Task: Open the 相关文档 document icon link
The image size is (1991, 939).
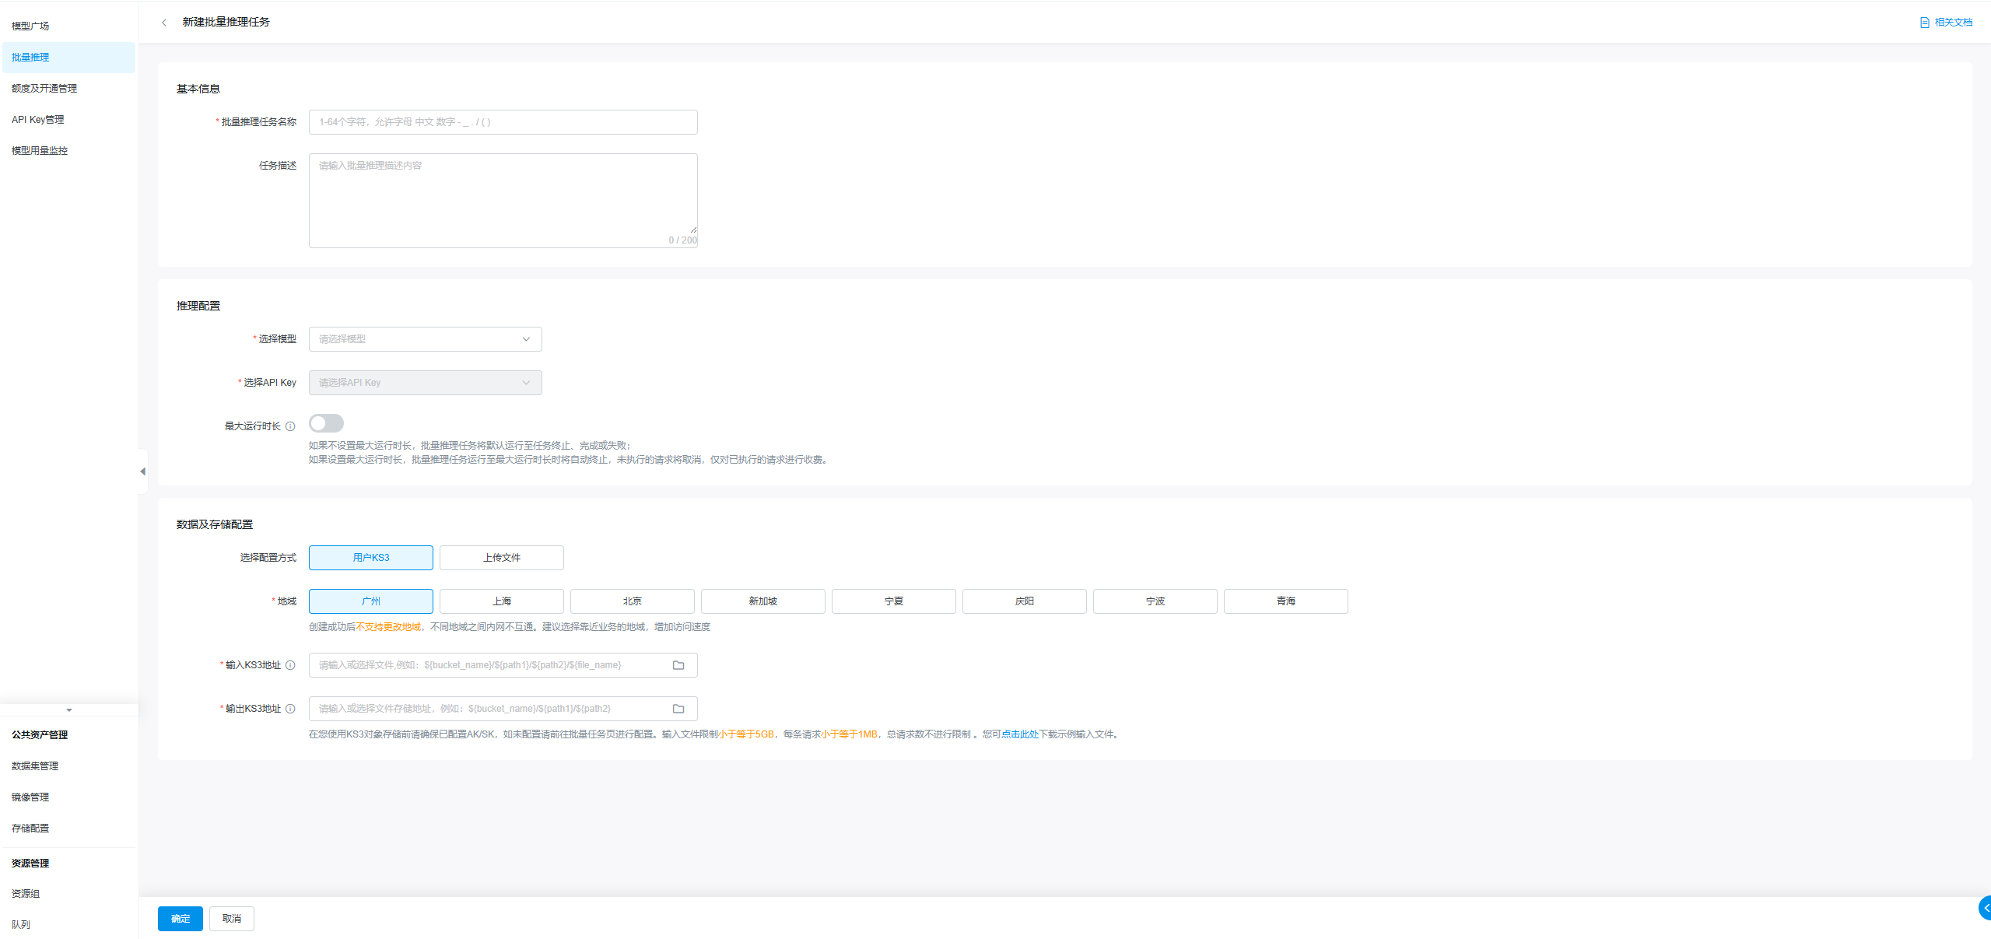Action: (1924, 23)
